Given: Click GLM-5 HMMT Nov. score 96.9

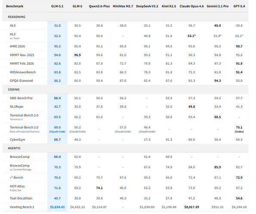Looking at the screenshot, I should pos(77,55).
